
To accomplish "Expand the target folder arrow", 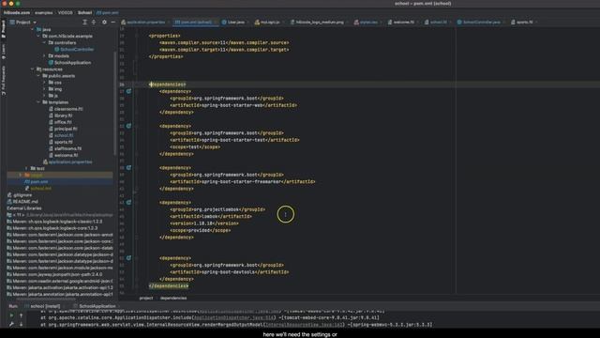I will [21, 176].
